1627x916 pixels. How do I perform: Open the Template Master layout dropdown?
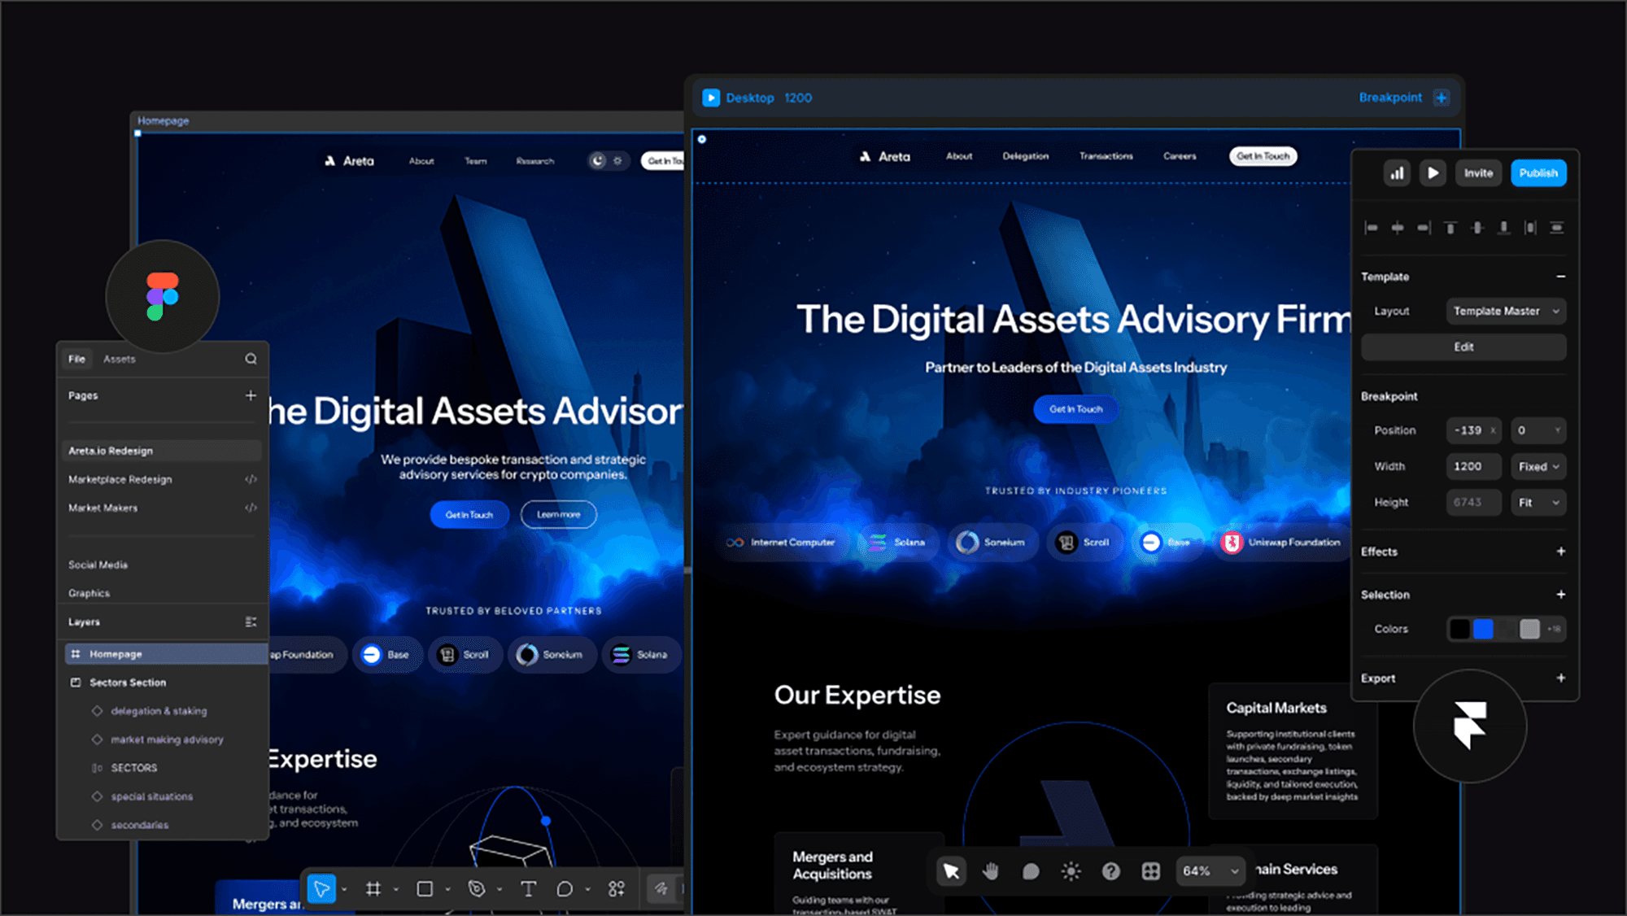[x=1506, y=311]
